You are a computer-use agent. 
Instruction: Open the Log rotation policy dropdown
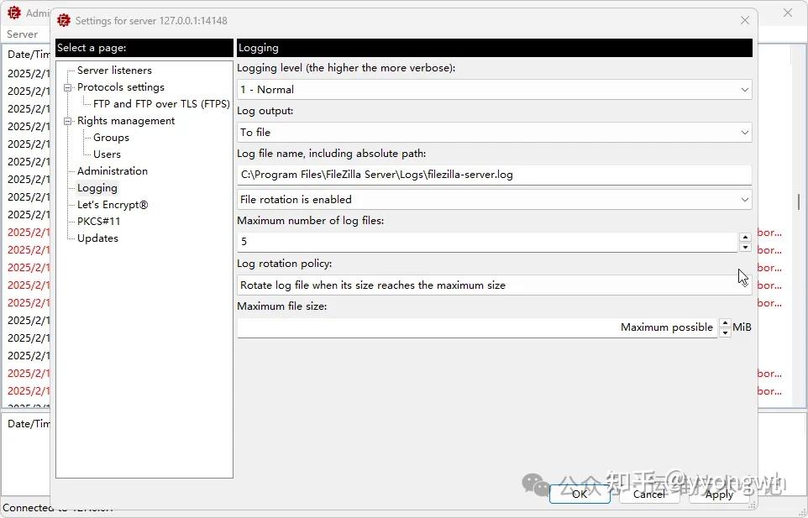point(744,285)
